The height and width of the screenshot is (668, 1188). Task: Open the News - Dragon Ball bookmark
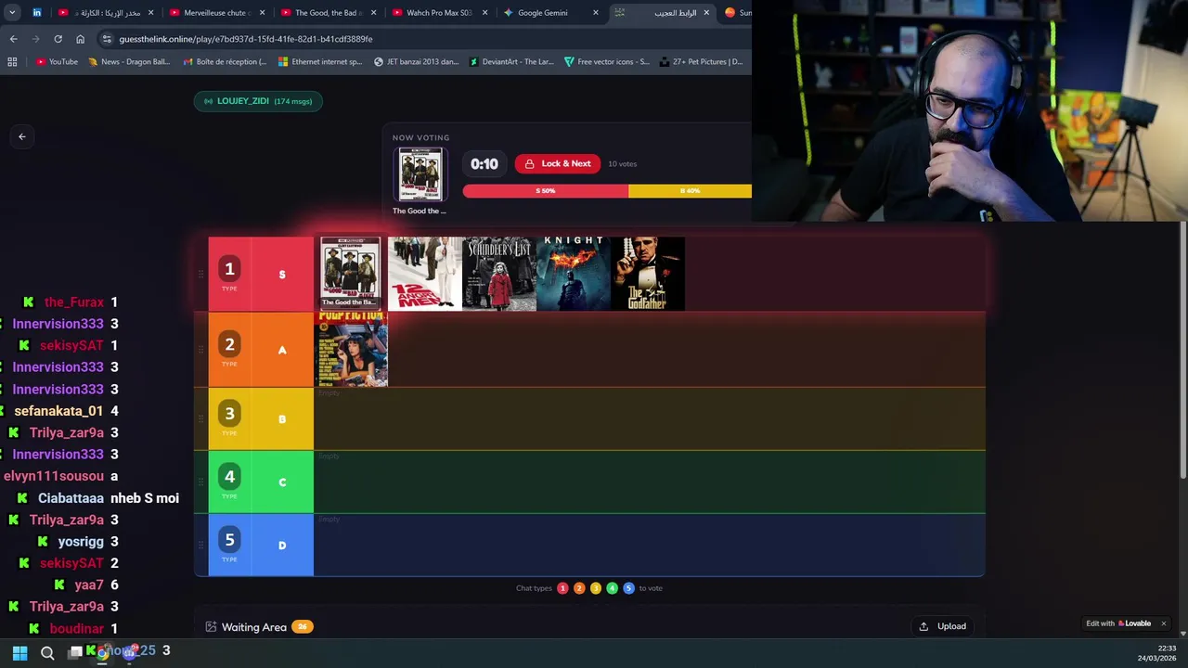(129, 62)
